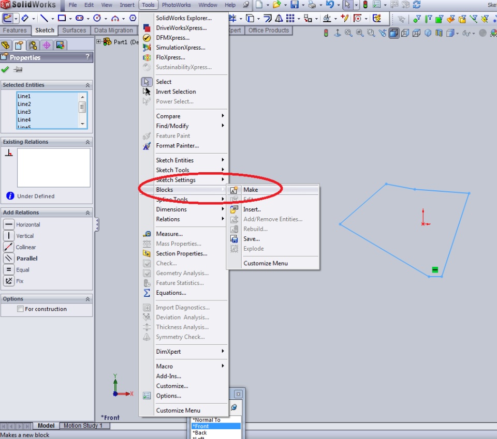
Task: Expand the Part1 tree node
Action: point(98,41)
